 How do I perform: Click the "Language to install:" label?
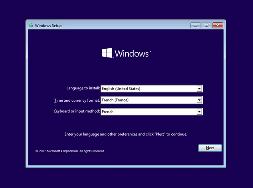pyautogui.click(x=83, y=88)
